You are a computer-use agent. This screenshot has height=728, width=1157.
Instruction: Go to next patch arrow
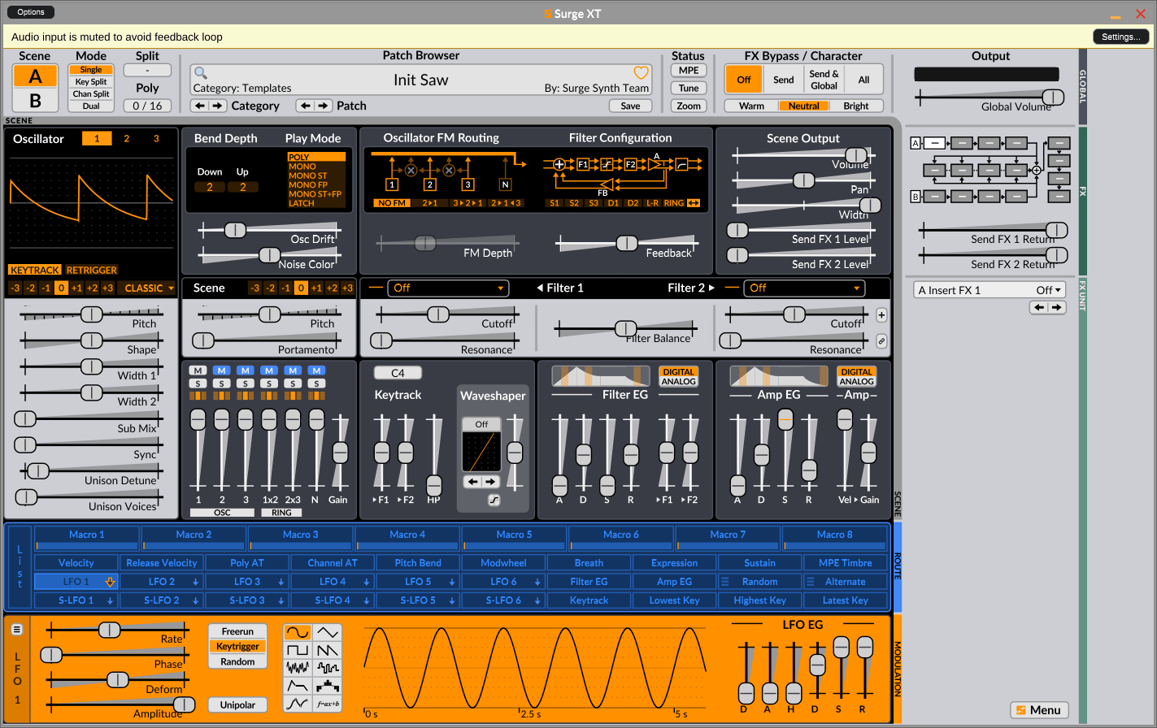[x=323, y=106]
